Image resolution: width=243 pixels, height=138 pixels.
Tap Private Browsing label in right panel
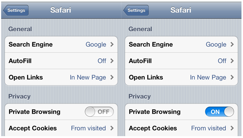pyautogui.click(x=155, y=112)
